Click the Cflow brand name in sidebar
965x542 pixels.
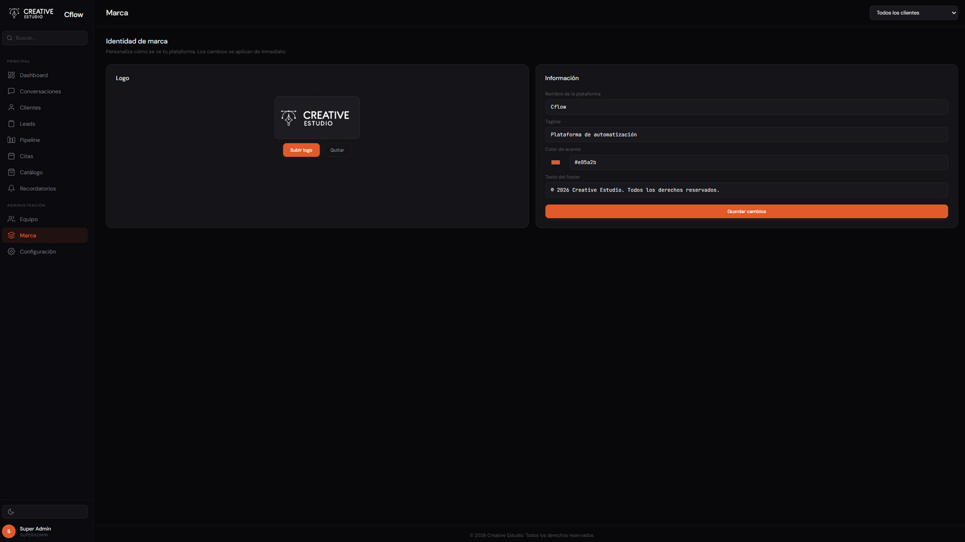click(x=73, y=15)
